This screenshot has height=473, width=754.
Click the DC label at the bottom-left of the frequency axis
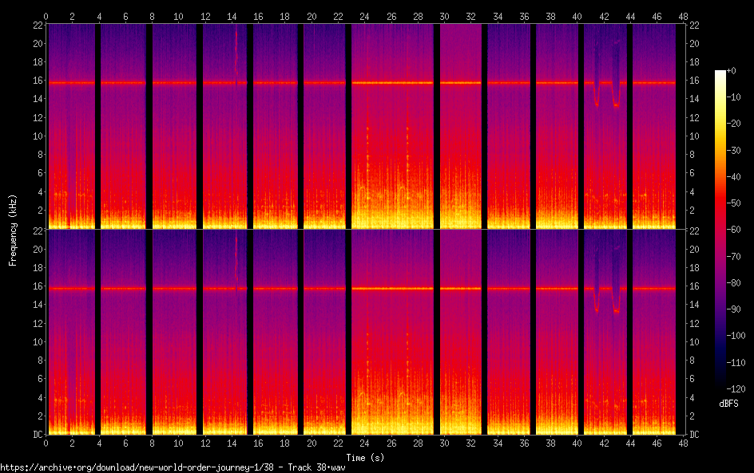(x=35, y=435)
